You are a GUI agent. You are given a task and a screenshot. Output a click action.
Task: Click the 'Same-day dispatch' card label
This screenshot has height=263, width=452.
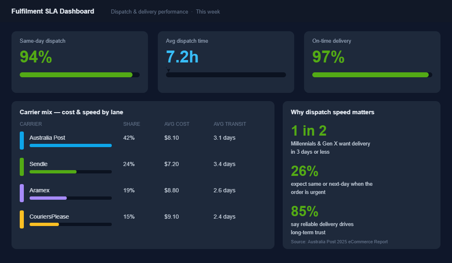coord(42,41)
